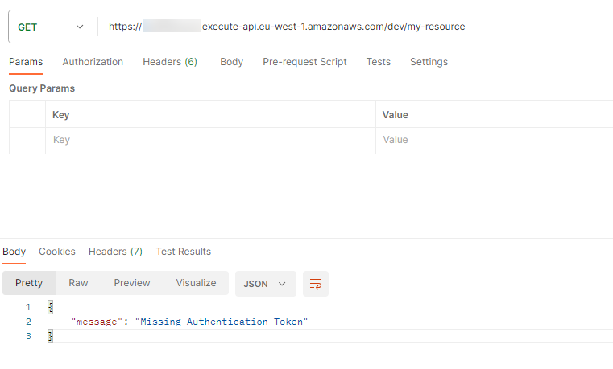Viewport: 613px width, 369px height.
Task: Open the Pre-request Script tab
Action: [304, 62]
